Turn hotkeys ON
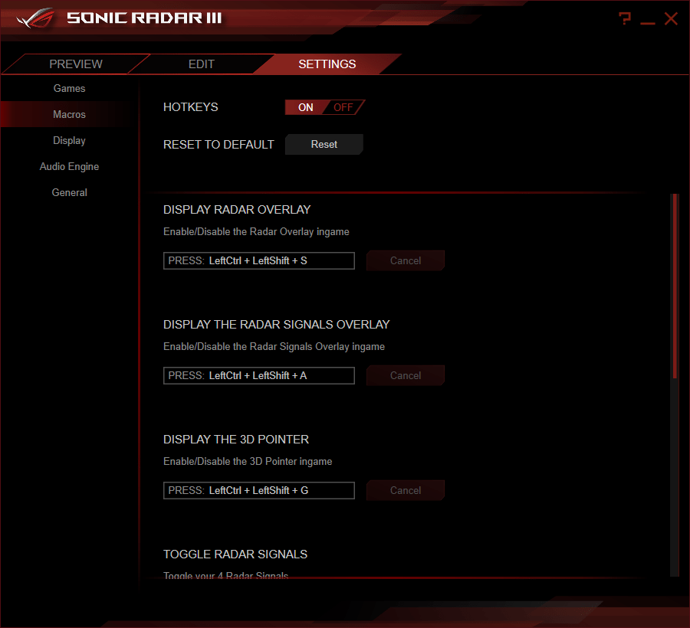Viewport: 690px width, 628px height. 305,107
